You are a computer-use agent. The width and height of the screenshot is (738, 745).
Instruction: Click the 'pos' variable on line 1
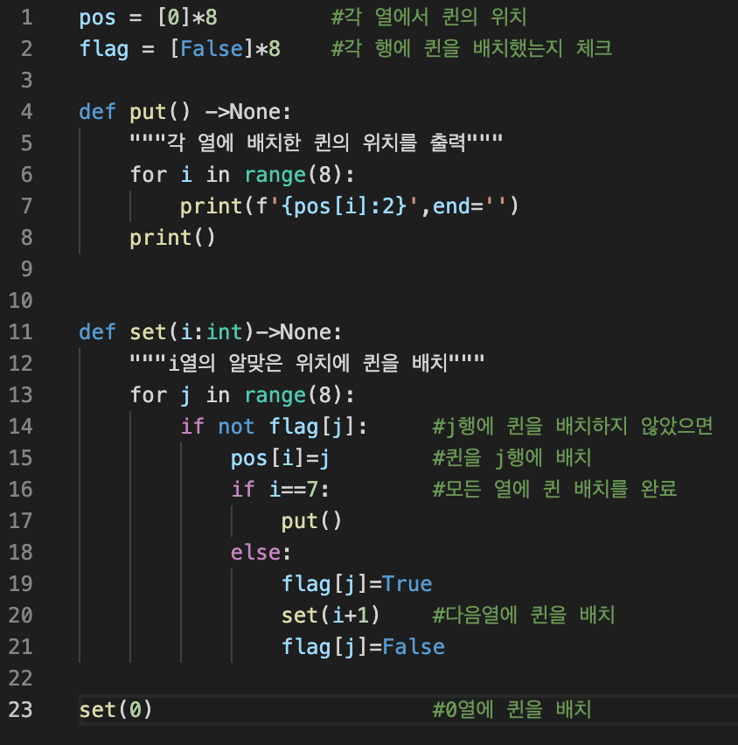pyautogui.click(x=97, y=18)
